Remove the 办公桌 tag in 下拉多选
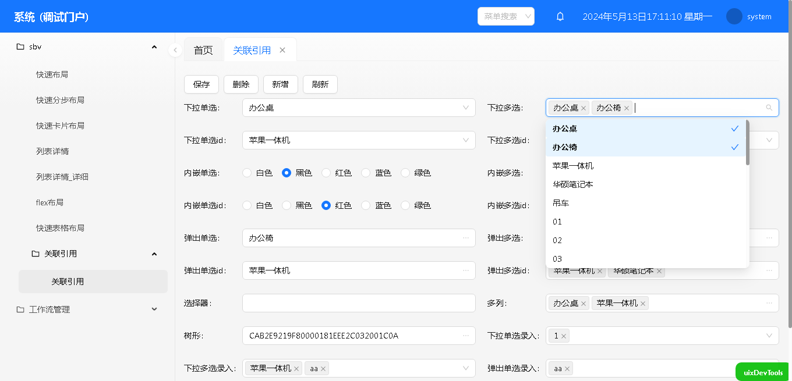Image resolution: width=792 pixels, height=381 pixels. (584, 108)
